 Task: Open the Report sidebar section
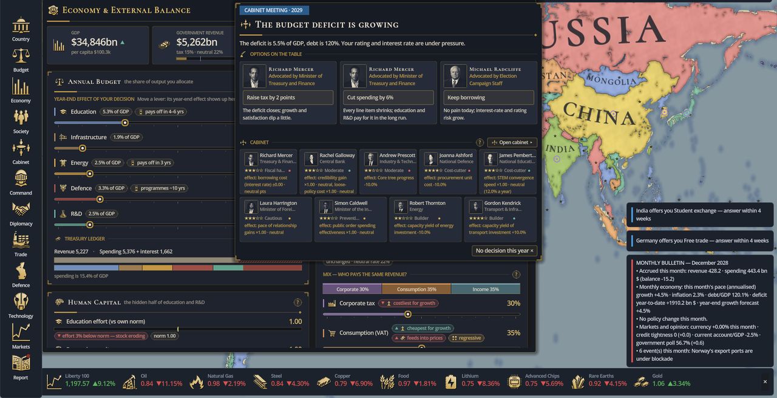pyautogui.click(x=21, y=368)
